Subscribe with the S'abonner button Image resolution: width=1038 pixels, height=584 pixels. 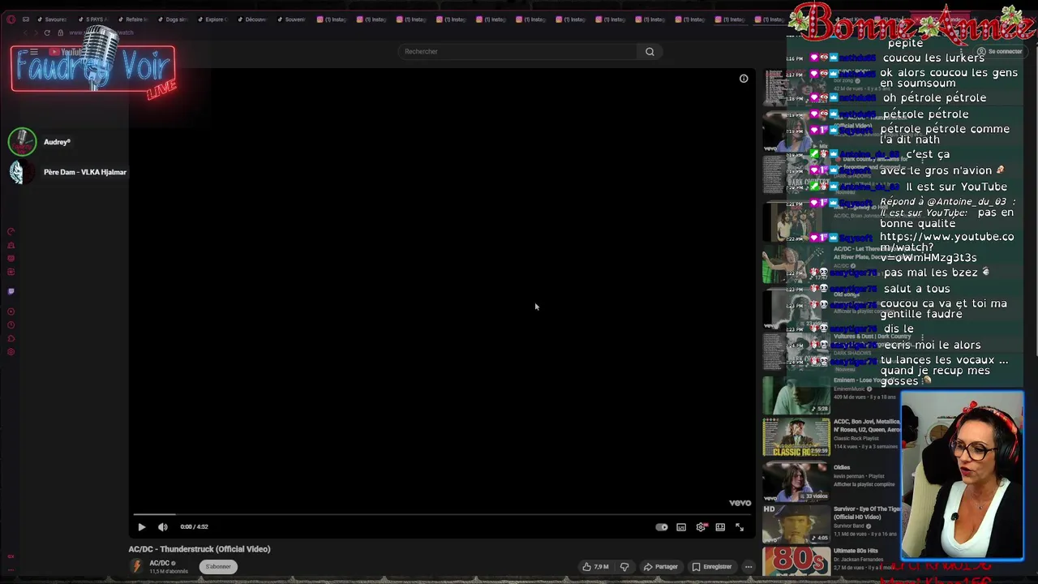coord(218,566)
